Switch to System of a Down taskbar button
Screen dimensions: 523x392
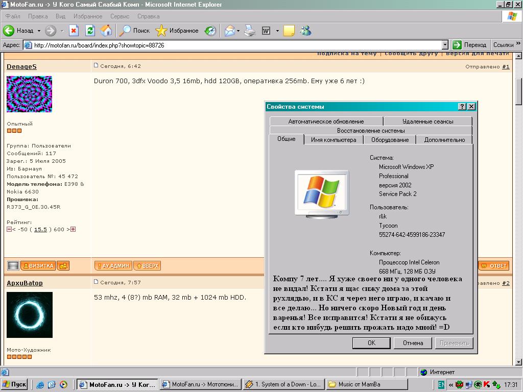tap(283, 385)
